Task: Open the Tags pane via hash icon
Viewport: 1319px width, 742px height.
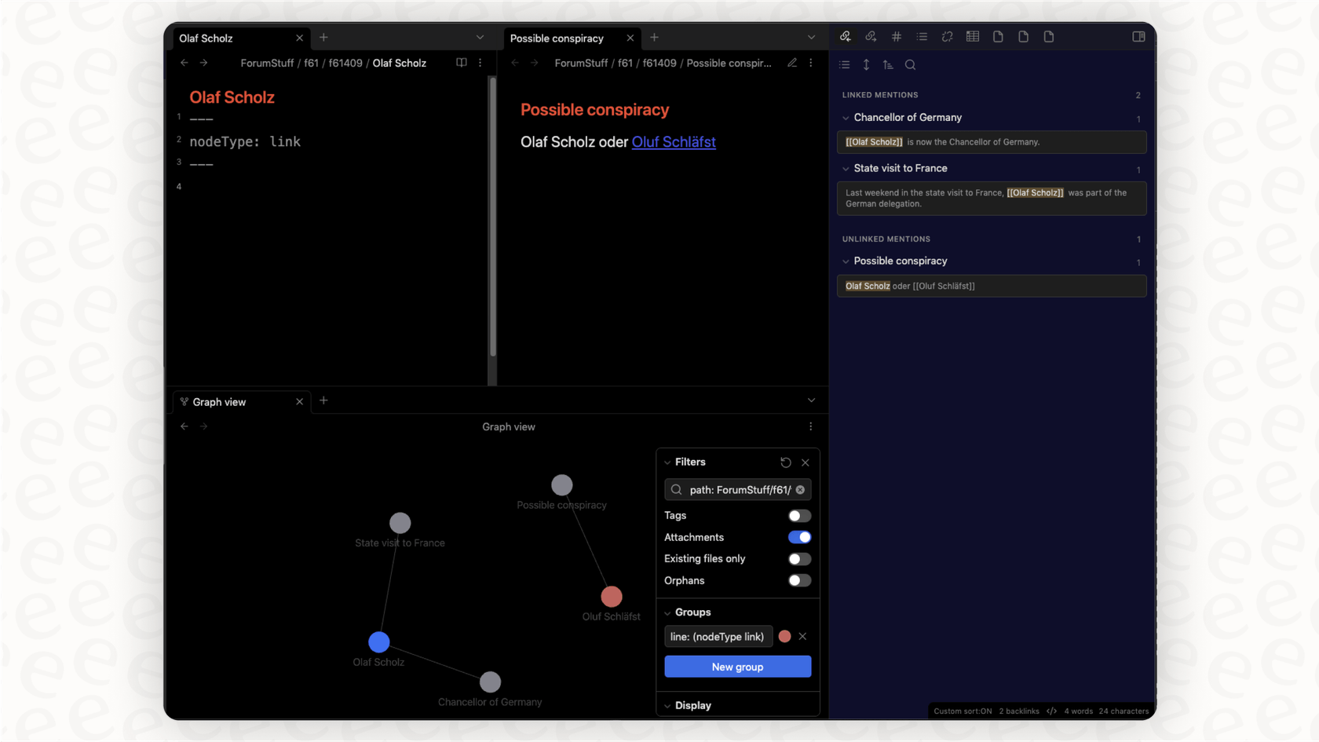Action: [896, 36]
